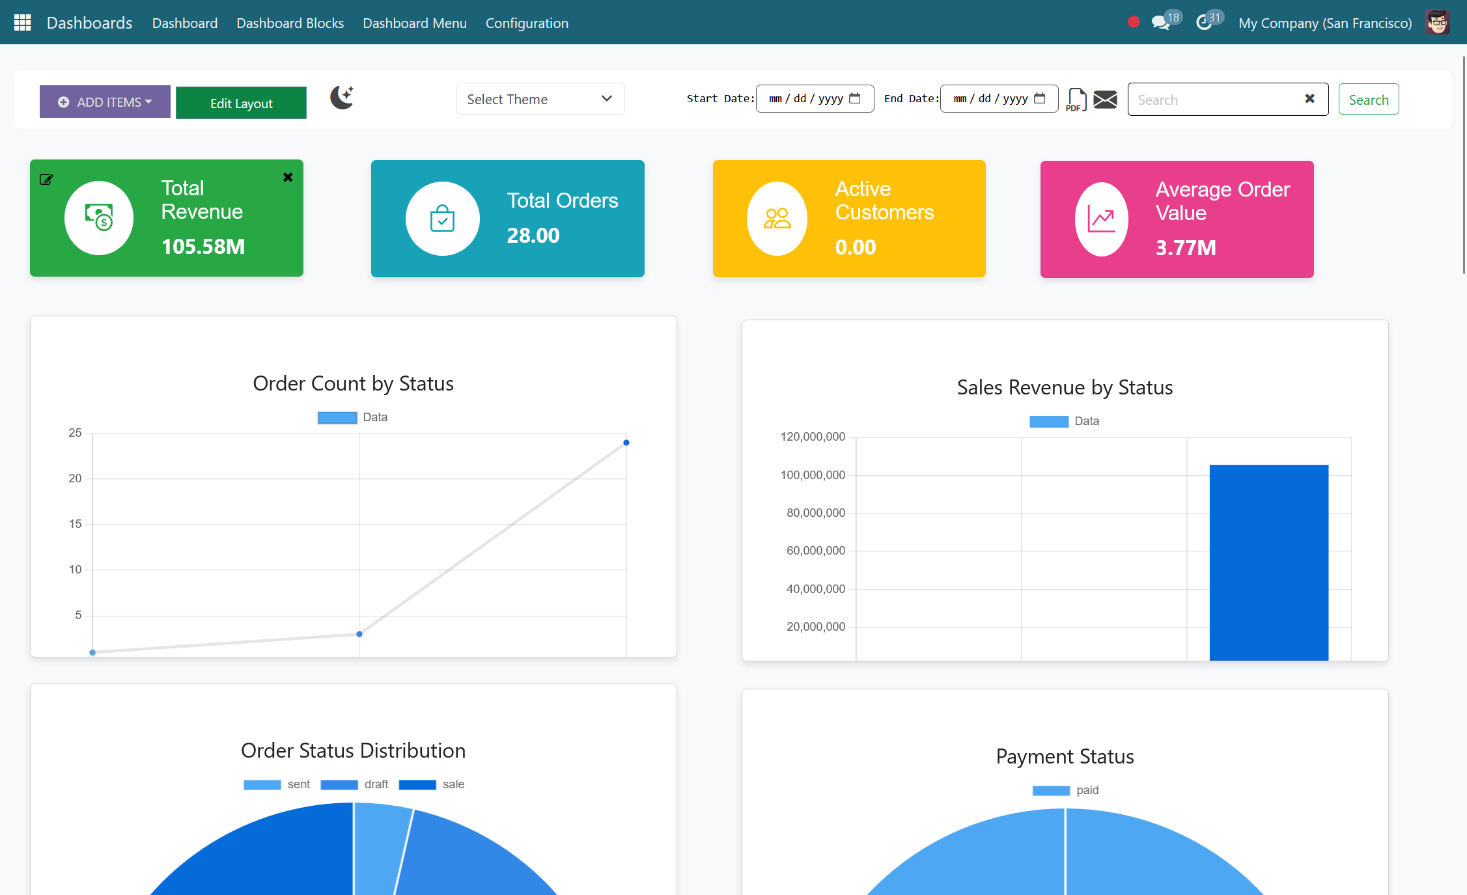Clear the search field X icon
Image resolution: width=1467 pixels, height=895 pixels.
coord(1309,99)
